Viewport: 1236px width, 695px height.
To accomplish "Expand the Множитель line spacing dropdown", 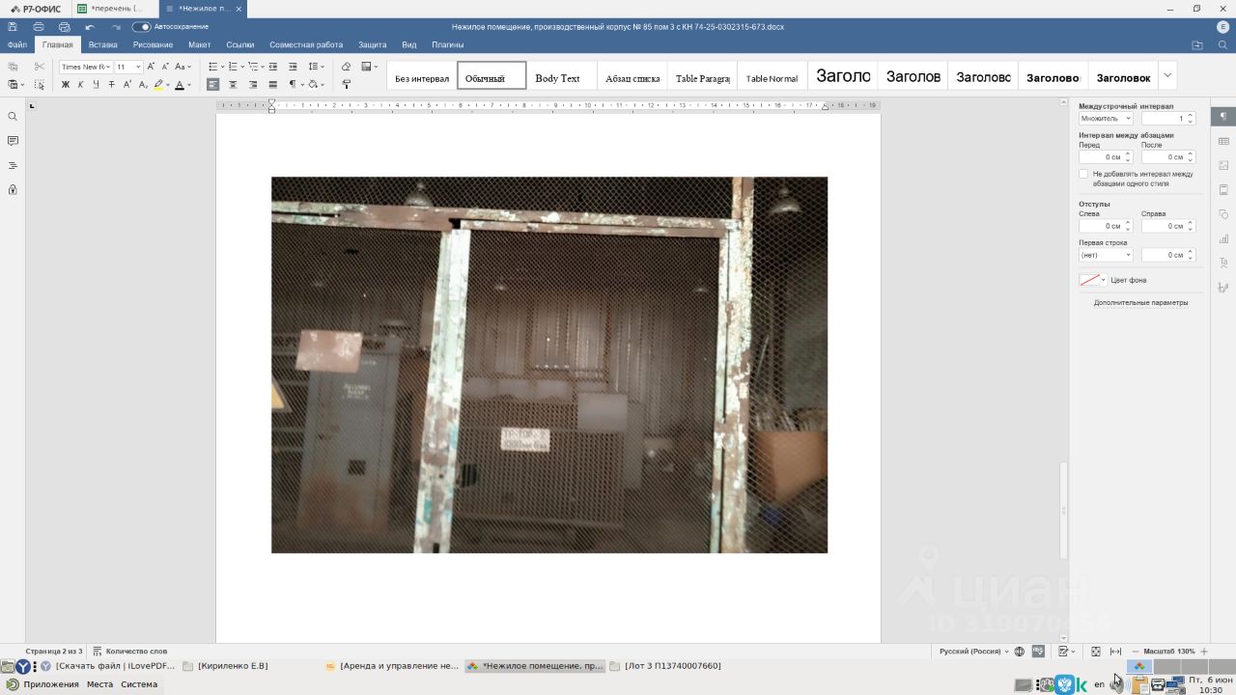I will (1106, 119).
